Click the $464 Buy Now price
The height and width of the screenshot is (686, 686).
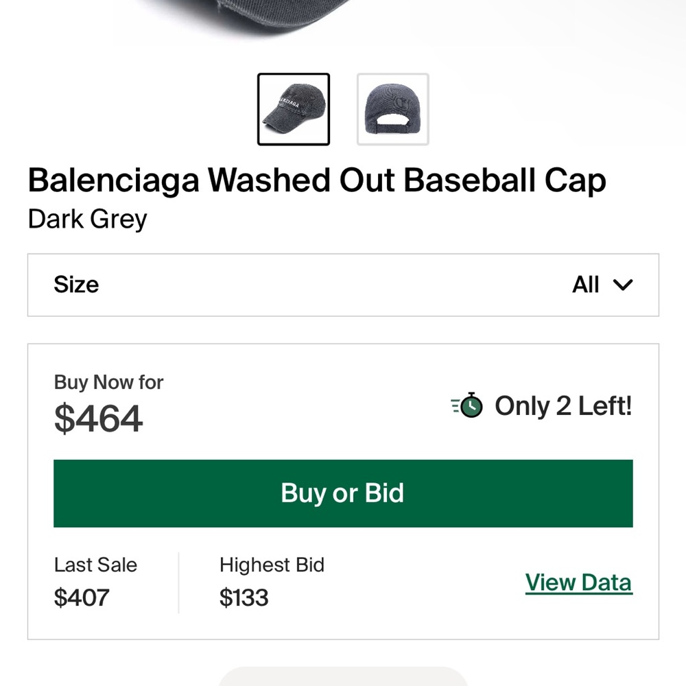click(98, 419)
